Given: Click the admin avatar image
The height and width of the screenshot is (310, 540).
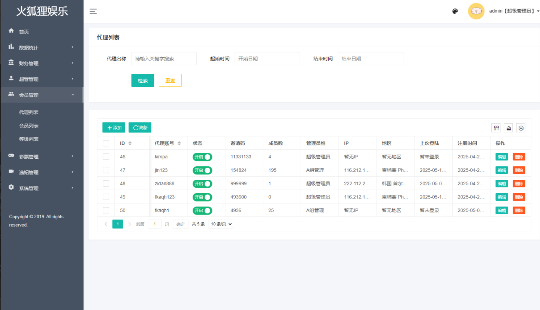Looking at the screenshot, I should pos(476,11).
